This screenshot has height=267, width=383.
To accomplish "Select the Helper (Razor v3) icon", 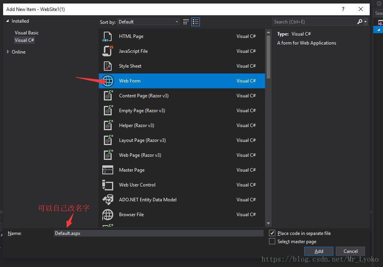I will (x=108, y=125).
